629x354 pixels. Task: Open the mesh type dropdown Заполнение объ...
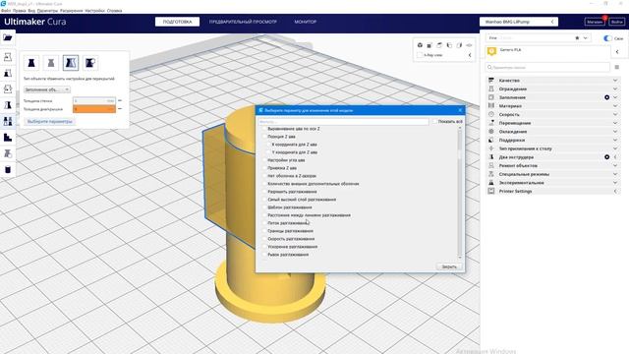pos(47,89)
